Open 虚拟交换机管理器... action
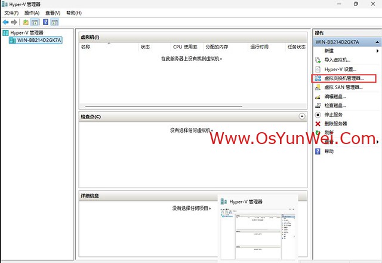The image size is (382, 263). click(344, 78)
